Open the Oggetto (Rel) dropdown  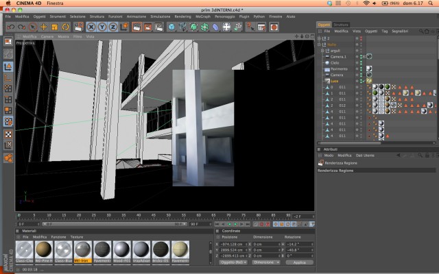(233, 262)
